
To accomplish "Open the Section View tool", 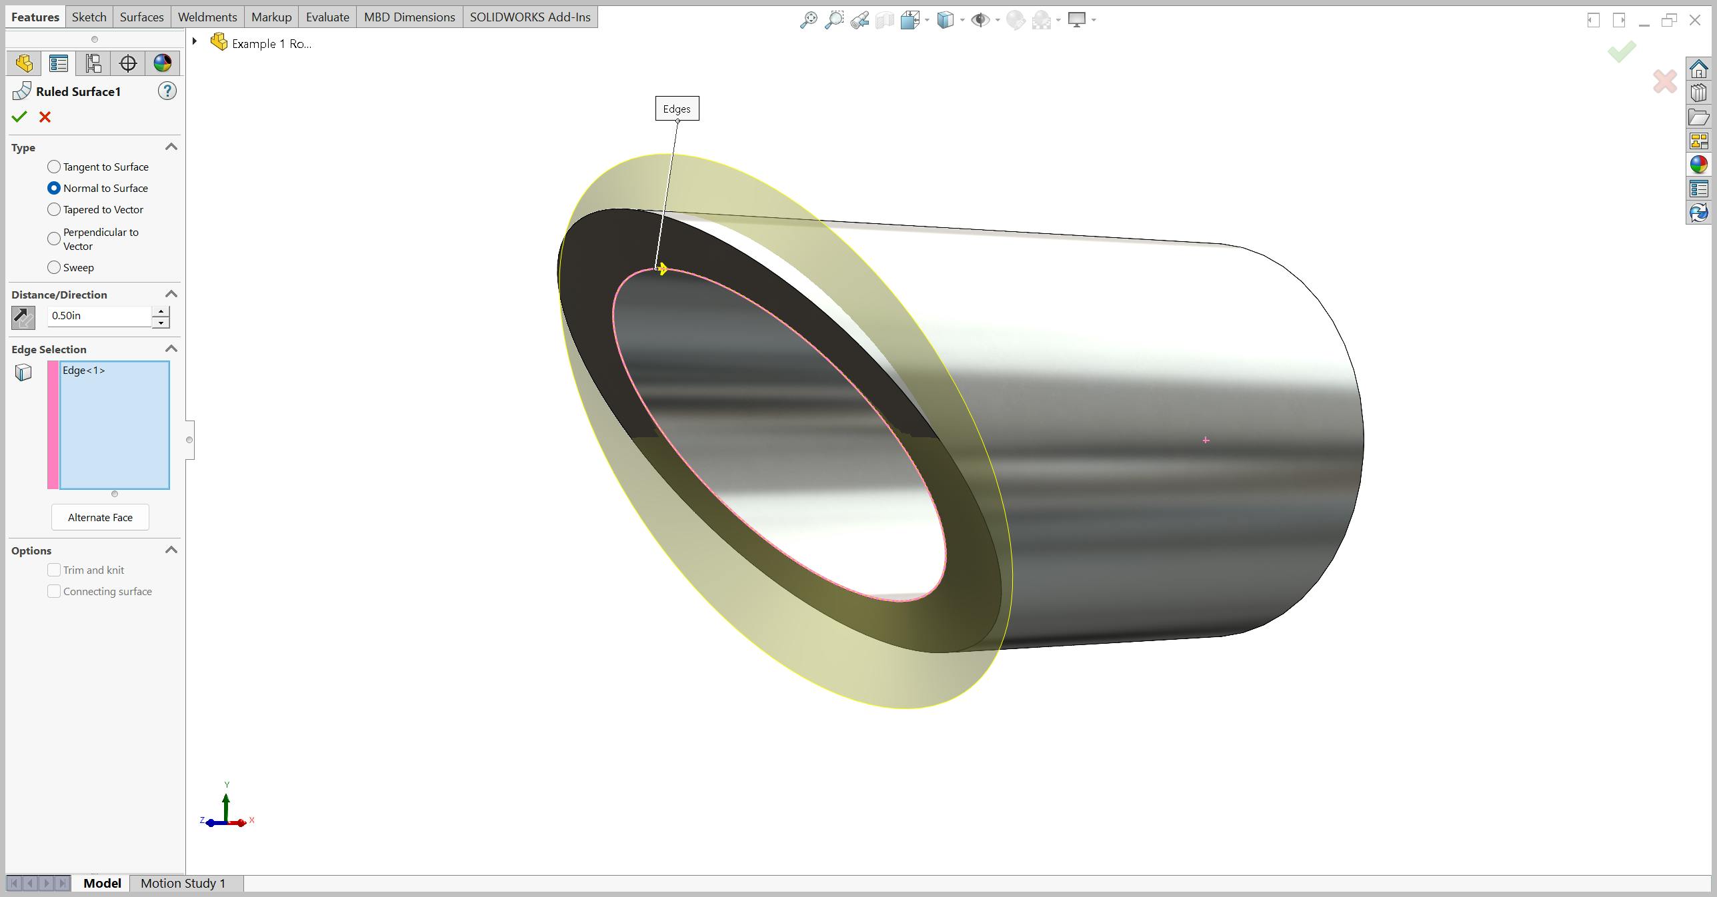I will point(885,20).
